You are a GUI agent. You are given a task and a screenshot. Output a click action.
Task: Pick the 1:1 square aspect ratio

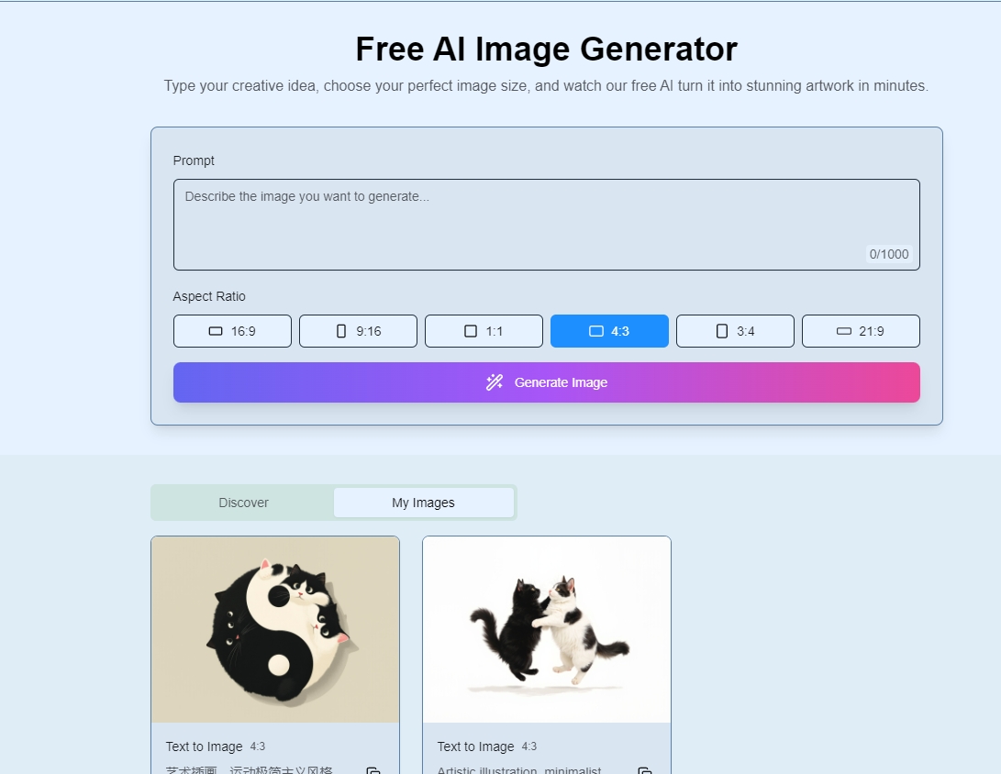[484, 331]
